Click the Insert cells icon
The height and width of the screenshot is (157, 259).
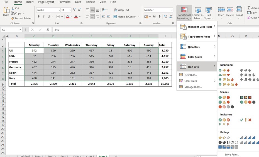pyautogui.click(x=221, y=10)
